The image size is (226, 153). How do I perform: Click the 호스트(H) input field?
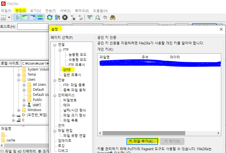[33, 27]
